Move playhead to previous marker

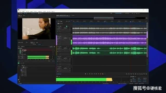tap(92, 74)
